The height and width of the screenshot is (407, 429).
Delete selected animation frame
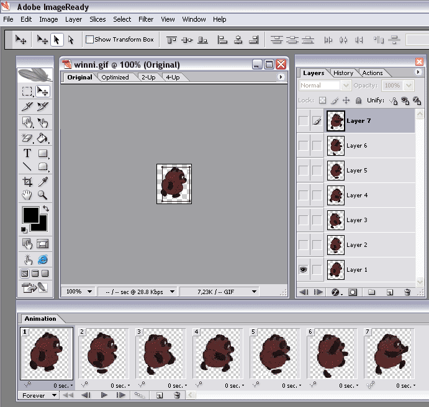click(177, 395)
